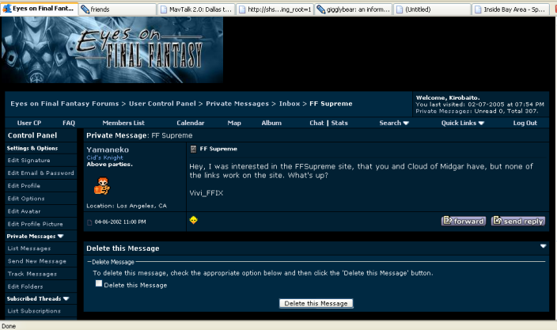
Task: Open Edit Email & Password
Action: 41,173
